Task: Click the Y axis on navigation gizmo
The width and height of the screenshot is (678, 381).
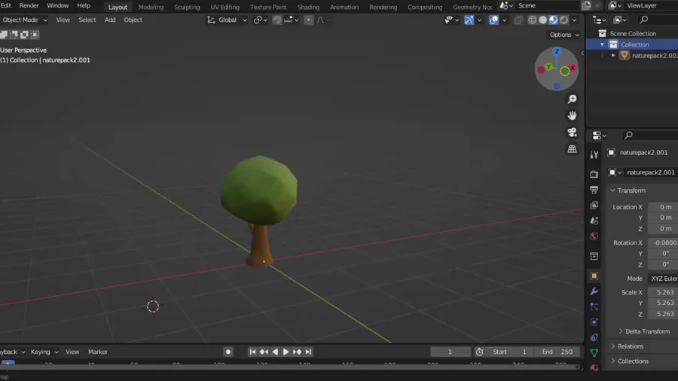Action: (548, 66)
